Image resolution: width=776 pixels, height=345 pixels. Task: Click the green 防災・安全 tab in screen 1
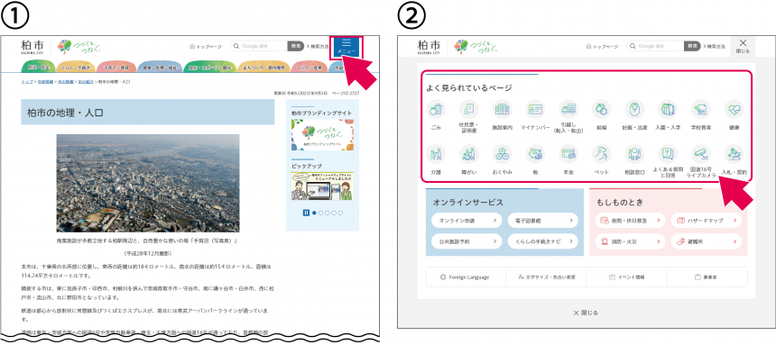click(37, 67)
